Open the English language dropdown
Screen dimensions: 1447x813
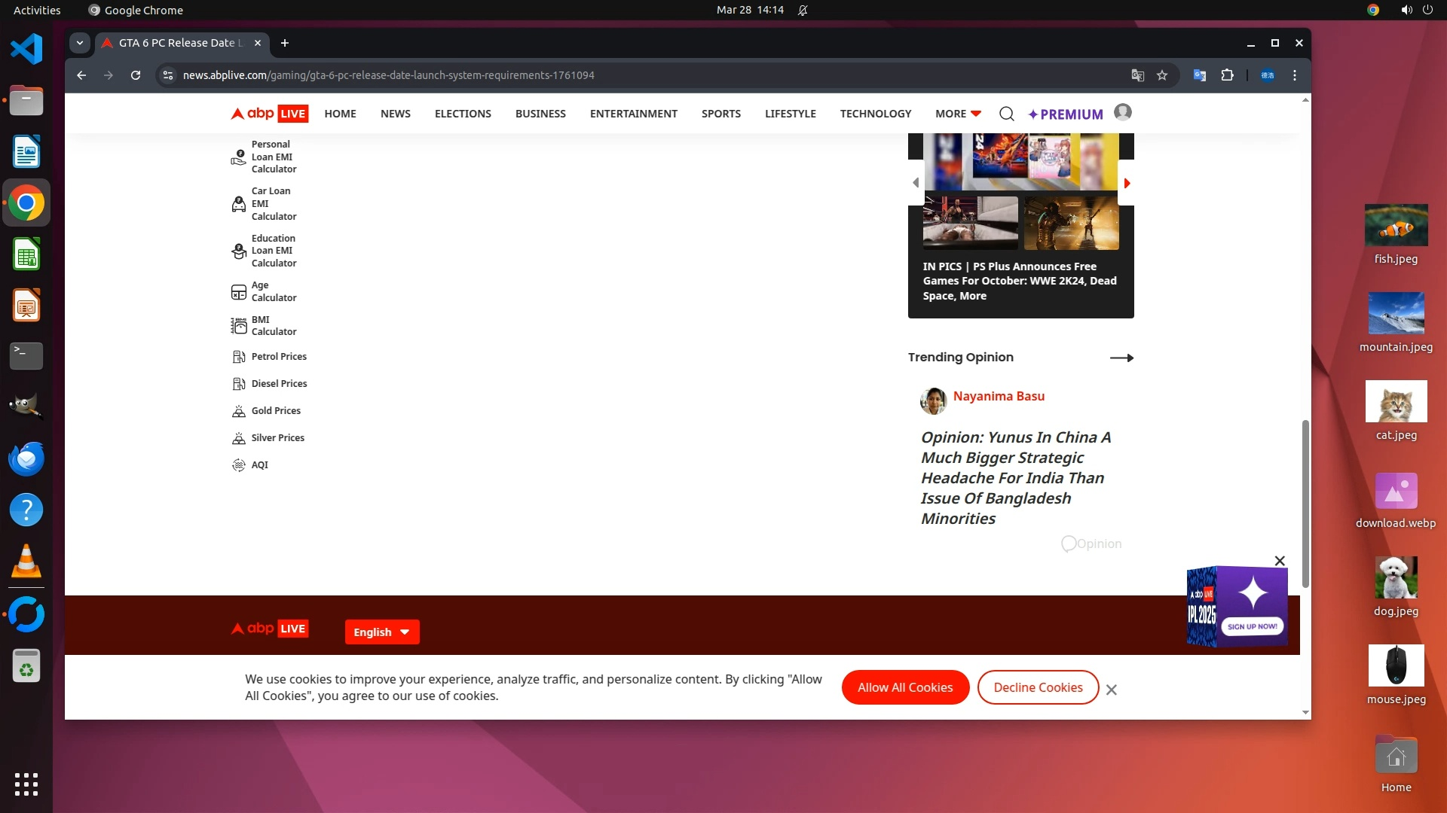click(381, 632)
